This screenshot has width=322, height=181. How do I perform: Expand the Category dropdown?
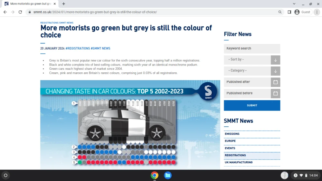coord(247,71)
